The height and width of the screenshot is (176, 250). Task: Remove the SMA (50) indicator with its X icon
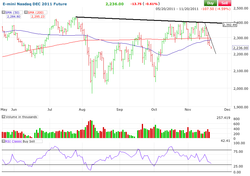(3, 12)
